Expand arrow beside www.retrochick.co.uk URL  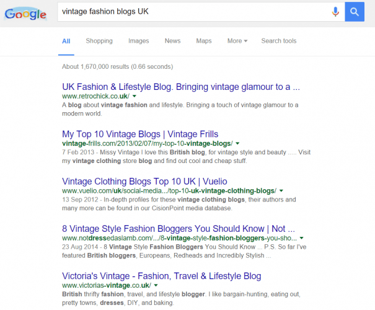tap(135, 96)
